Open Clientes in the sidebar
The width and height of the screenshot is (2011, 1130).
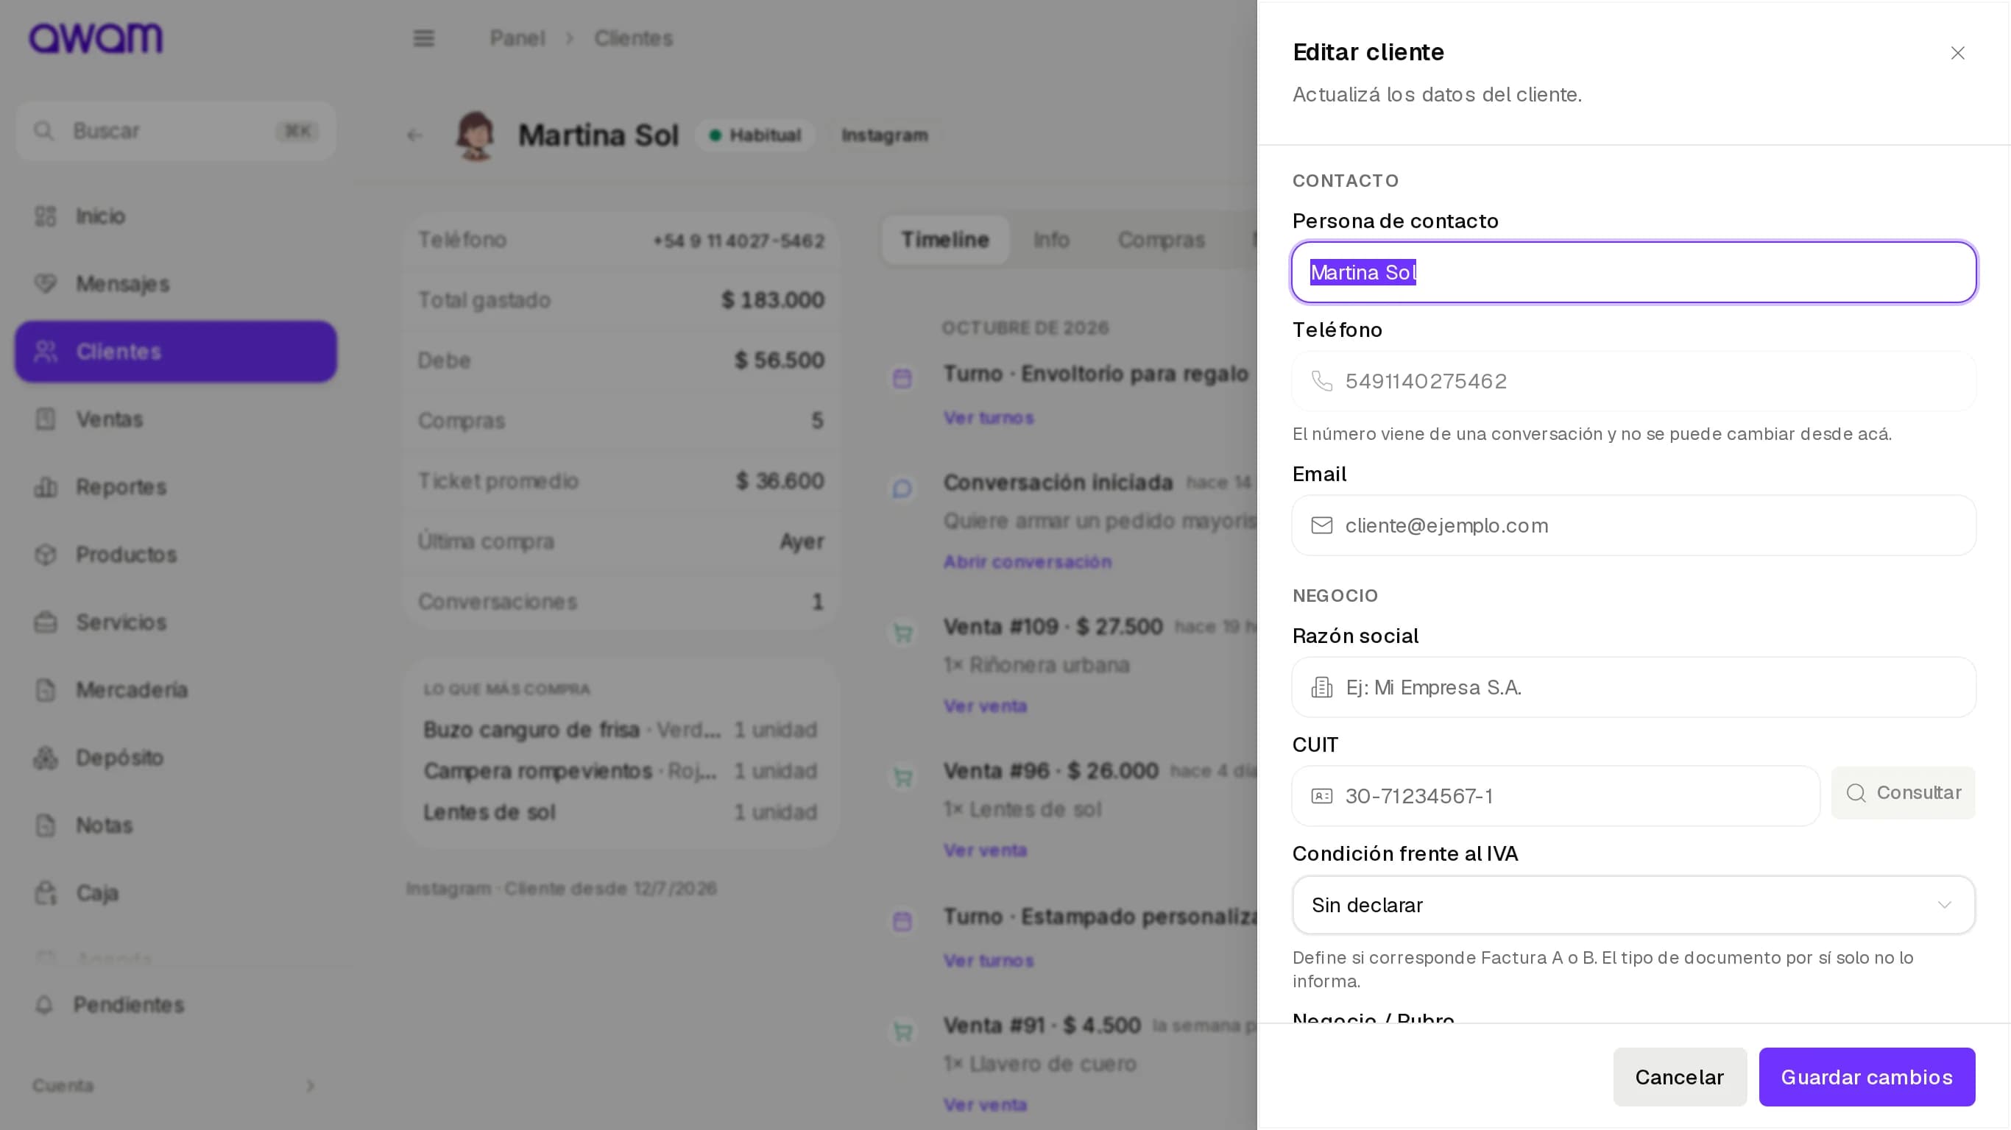[x=176, y=351]
